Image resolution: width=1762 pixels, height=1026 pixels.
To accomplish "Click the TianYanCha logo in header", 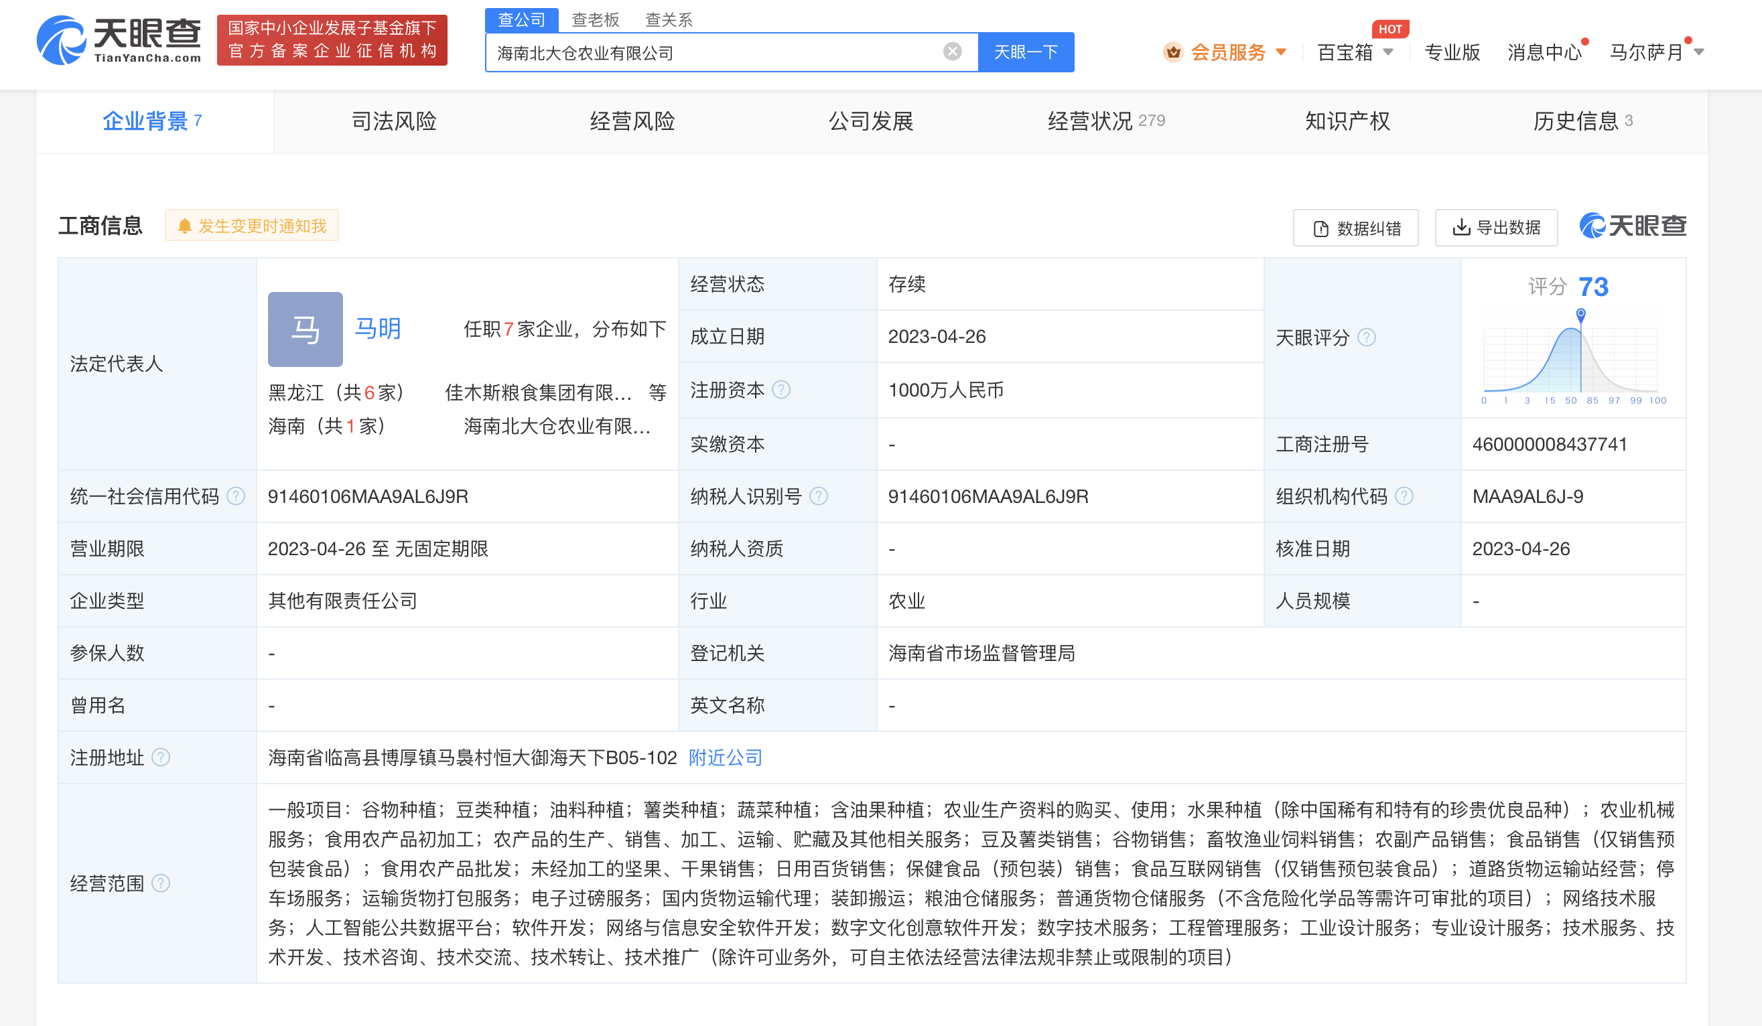I will [119, 40].
